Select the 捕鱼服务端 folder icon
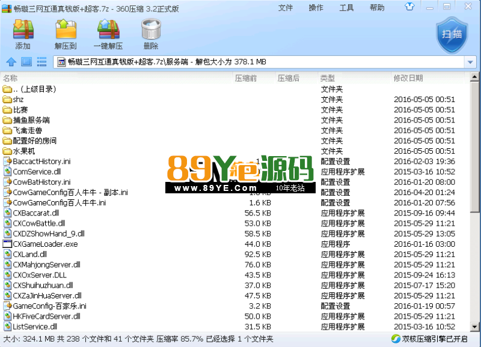481x347 pixels. click(x=7, y=120)
